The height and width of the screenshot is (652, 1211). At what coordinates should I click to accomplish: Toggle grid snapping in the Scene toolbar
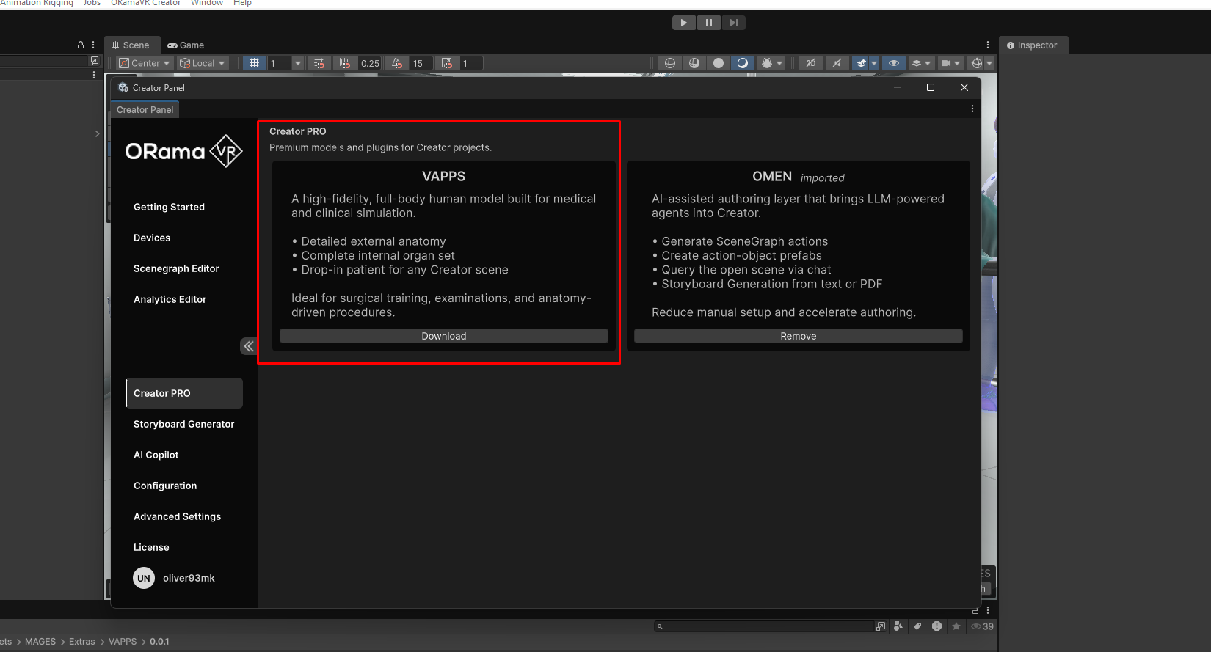coord(319,63)
